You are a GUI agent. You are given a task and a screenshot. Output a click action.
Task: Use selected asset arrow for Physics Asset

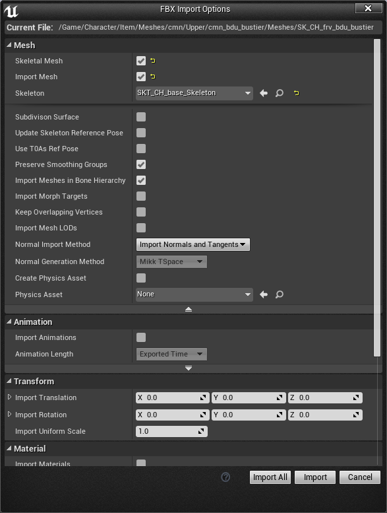(264, 294)
